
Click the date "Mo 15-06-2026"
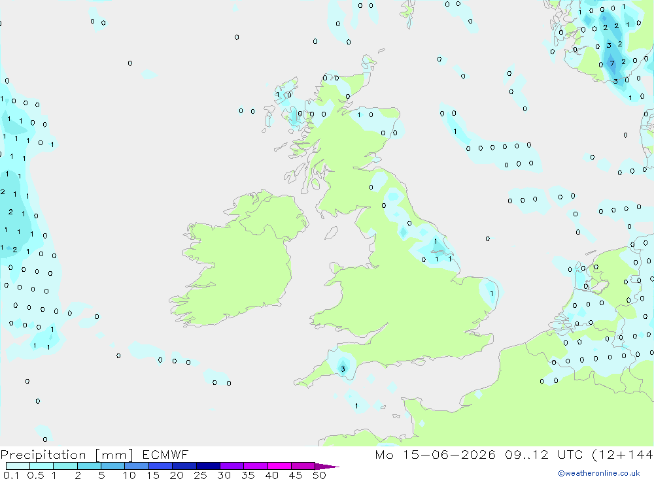(x=435, y=454)
